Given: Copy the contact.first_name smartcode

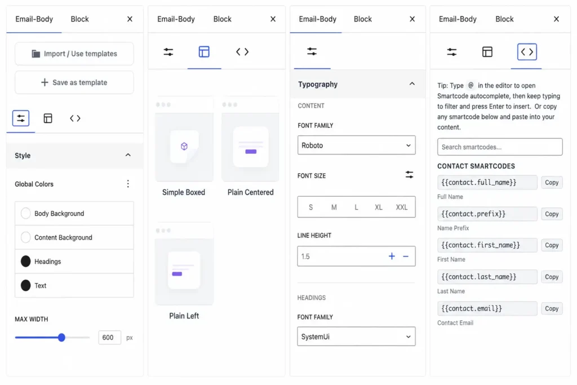Looking at the screenshot, I should (551, 245).
